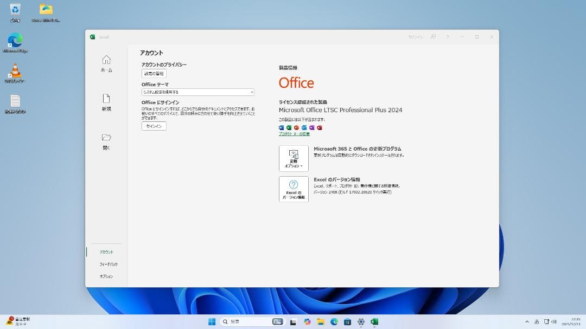The image size is (586, 329).
Task: Click the サインイン sign-in button
Action: coord(154,126)
